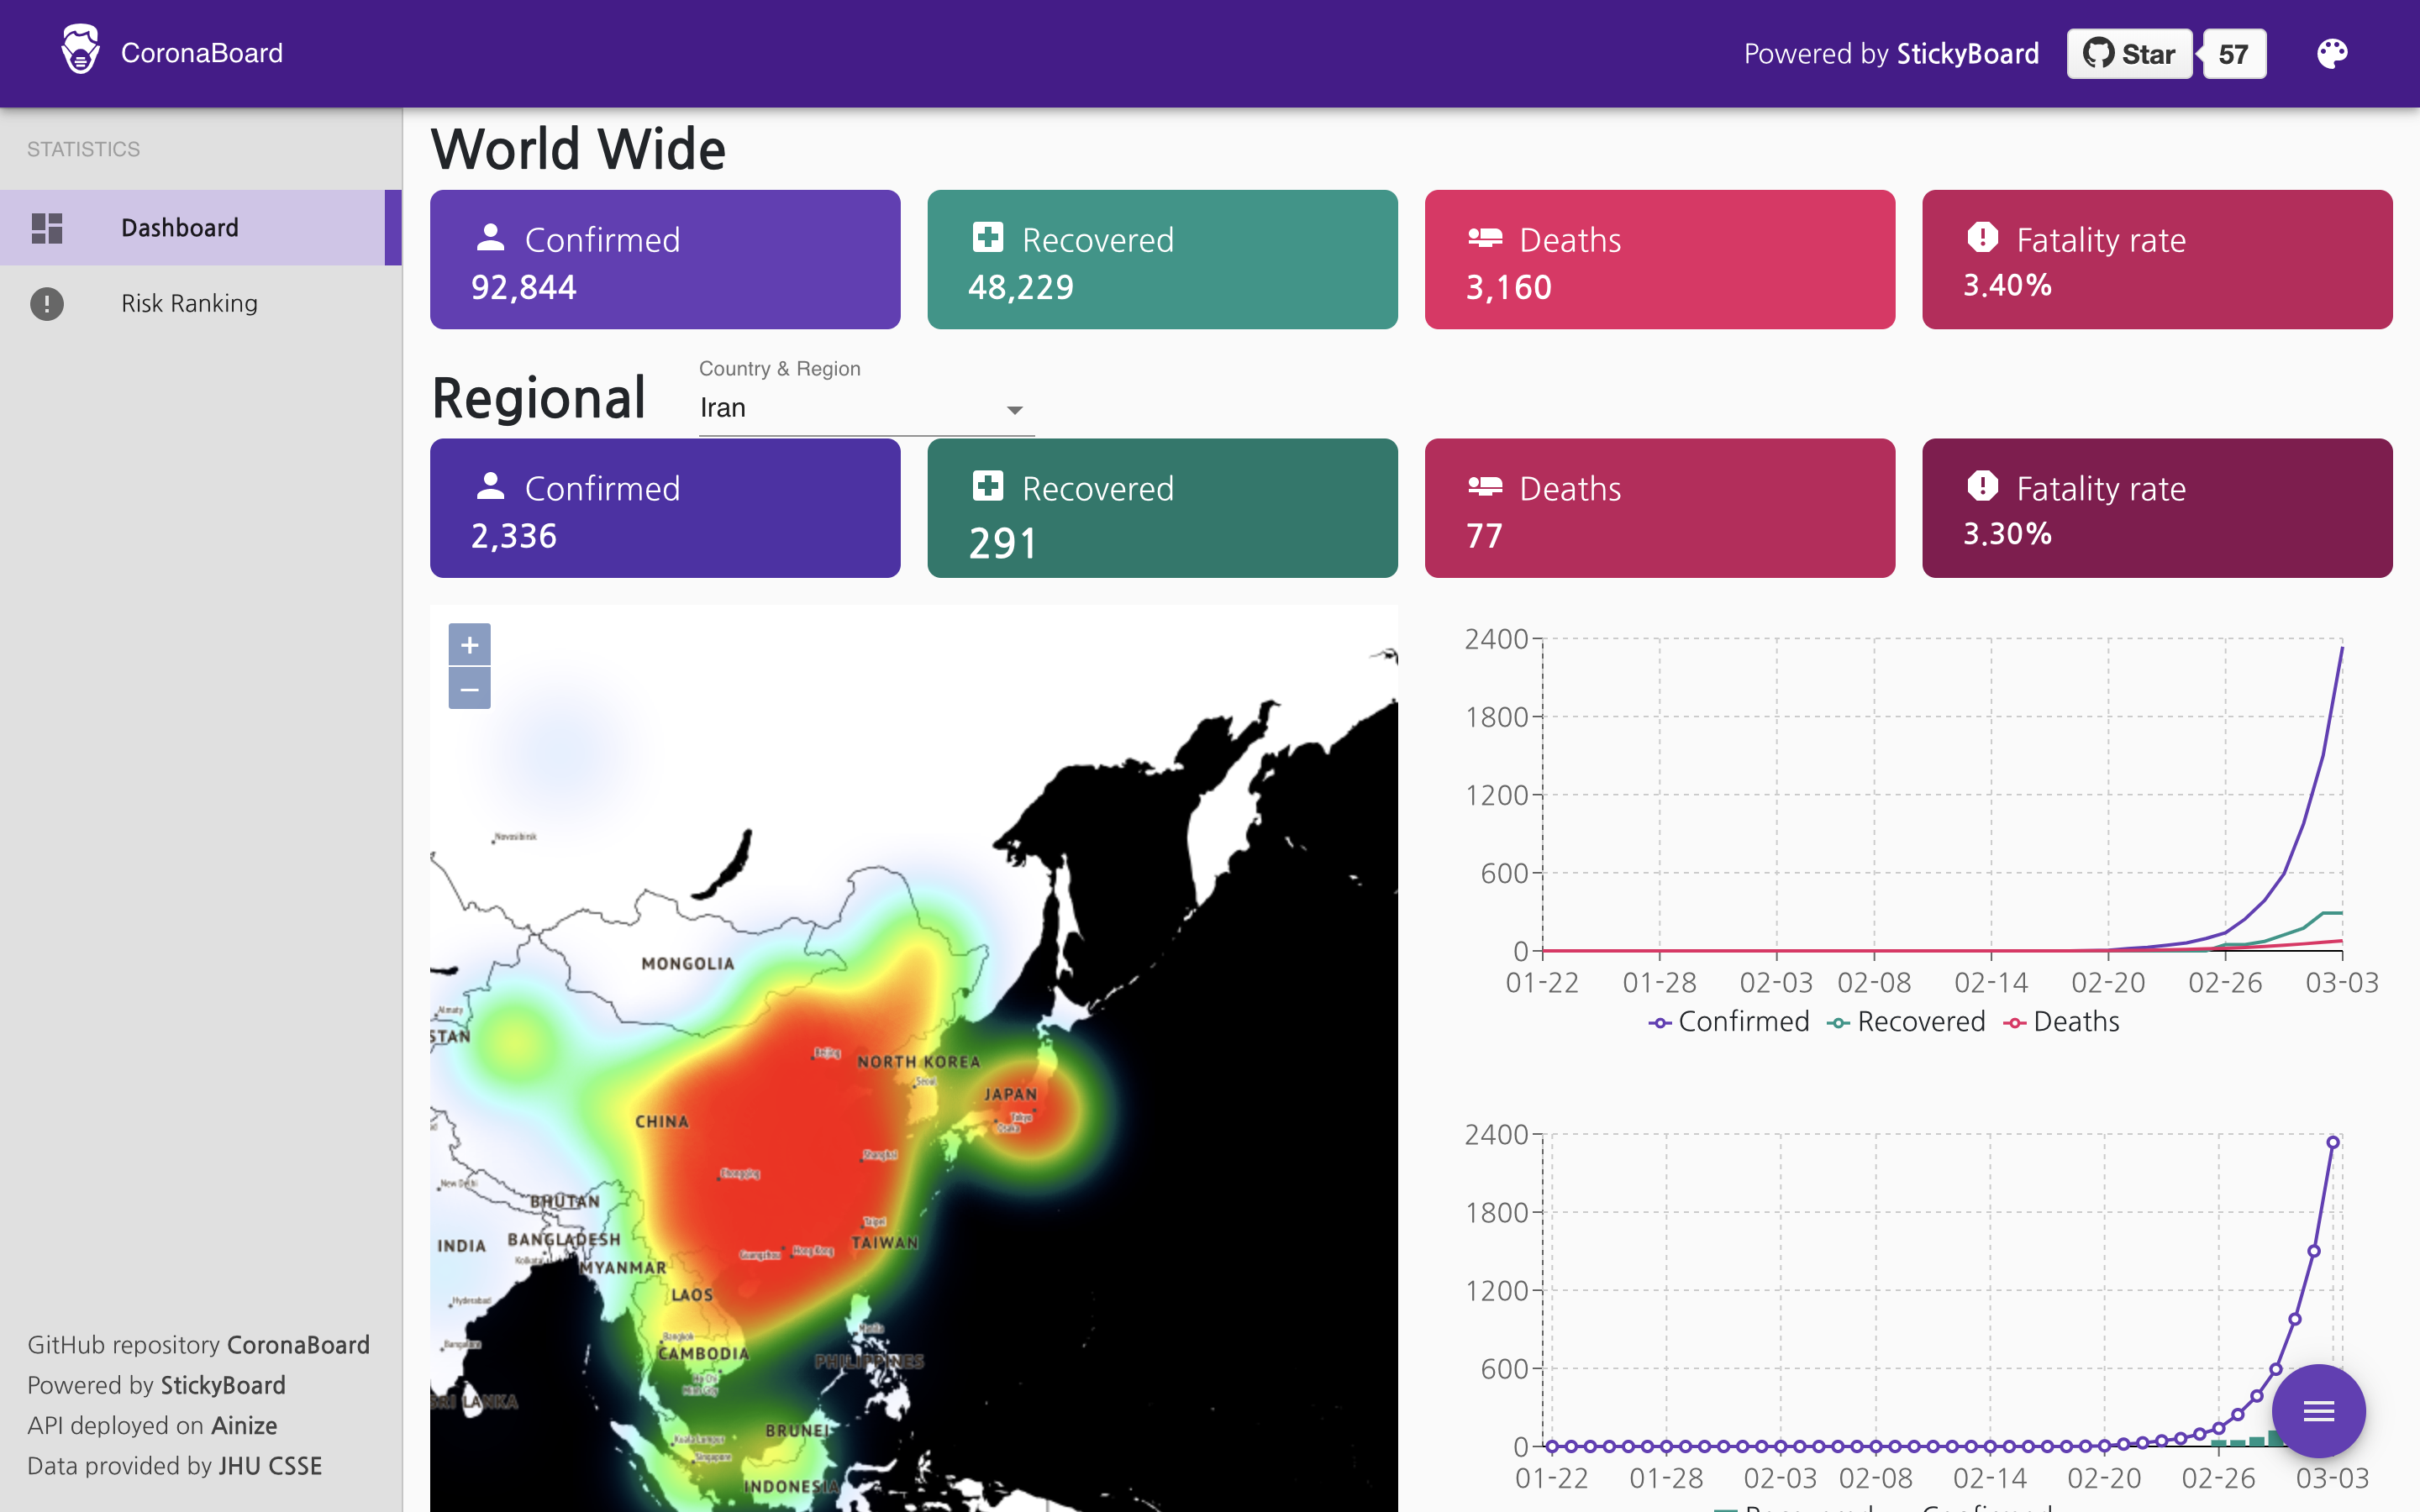
Task: Open the theme palette icon
Action: pyautogui.click(x=2331, y=53)
